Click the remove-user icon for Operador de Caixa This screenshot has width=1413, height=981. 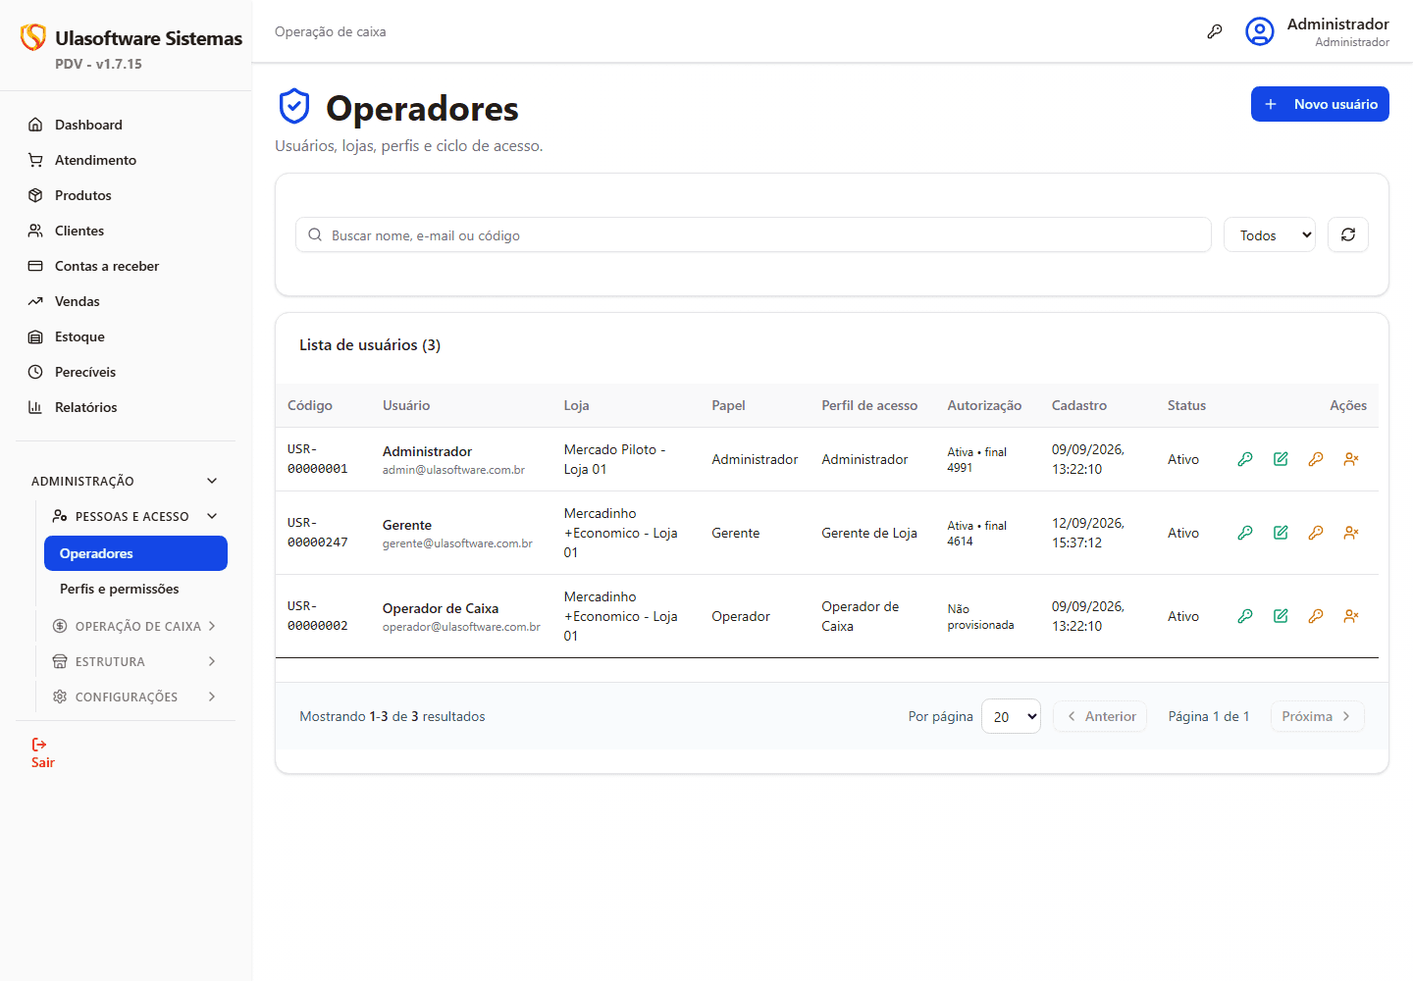click(1351, 616)
